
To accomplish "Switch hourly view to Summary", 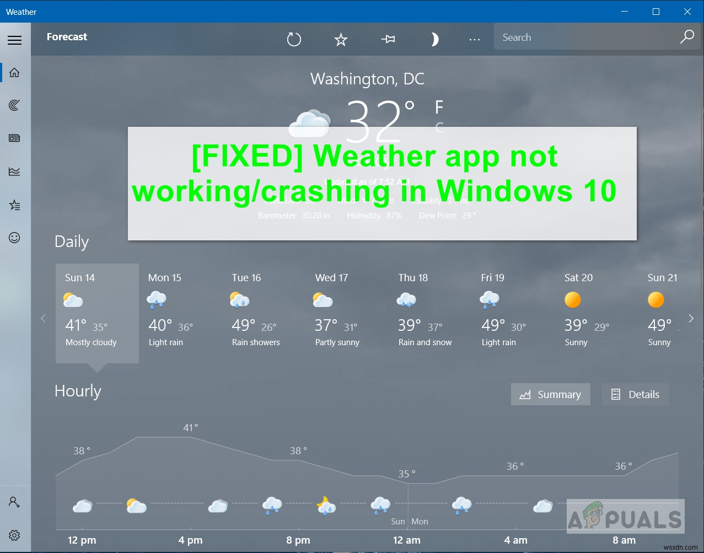I will [x=550, y=394].
